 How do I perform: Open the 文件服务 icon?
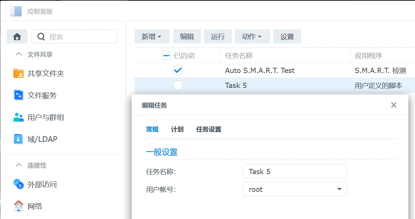[x=18, y=95]
